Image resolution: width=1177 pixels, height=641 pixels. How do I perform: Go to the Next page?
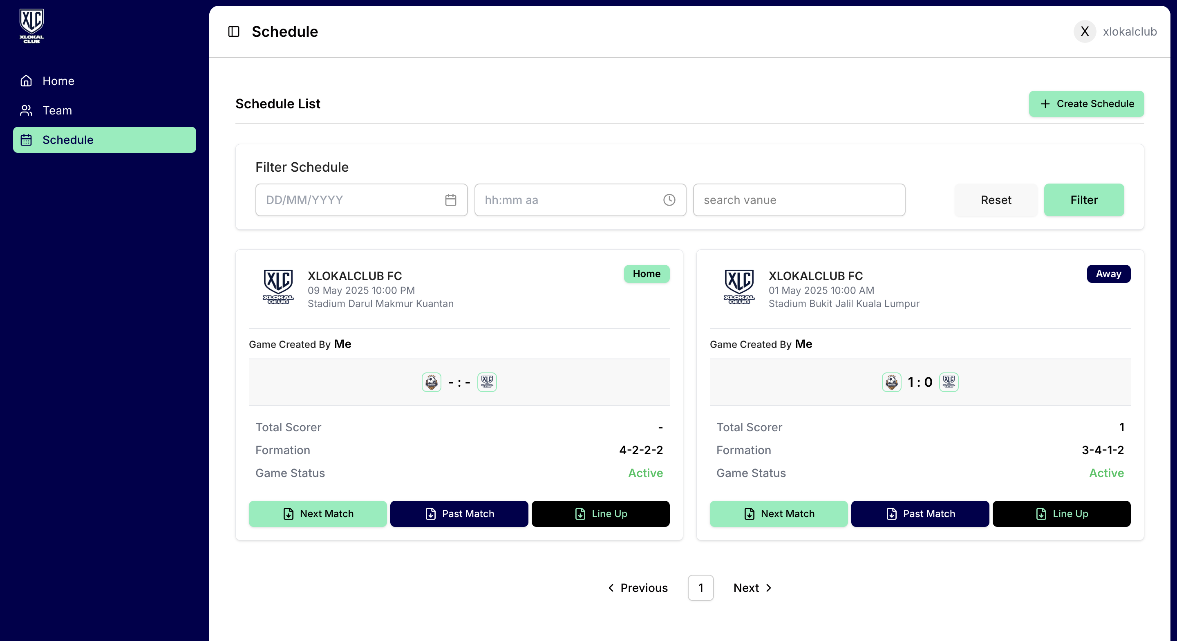[752, 587]
